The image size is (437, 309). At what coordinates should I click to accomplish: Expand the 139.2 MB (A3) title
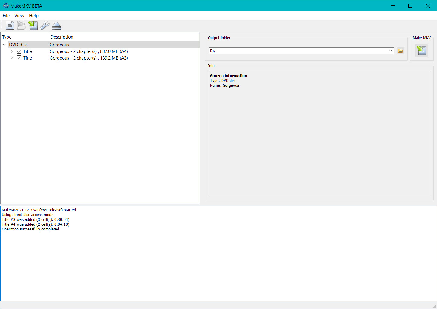(x=12, y=58)
